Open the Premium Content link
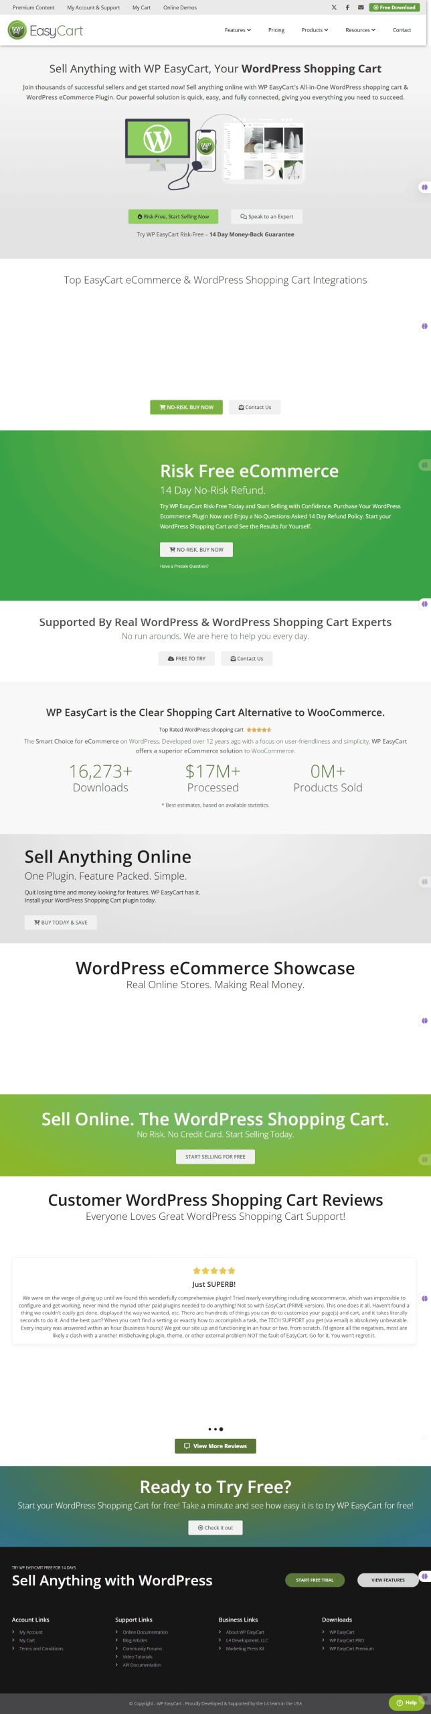Screen dimensions: 431x1714 [x=33, y=7]
